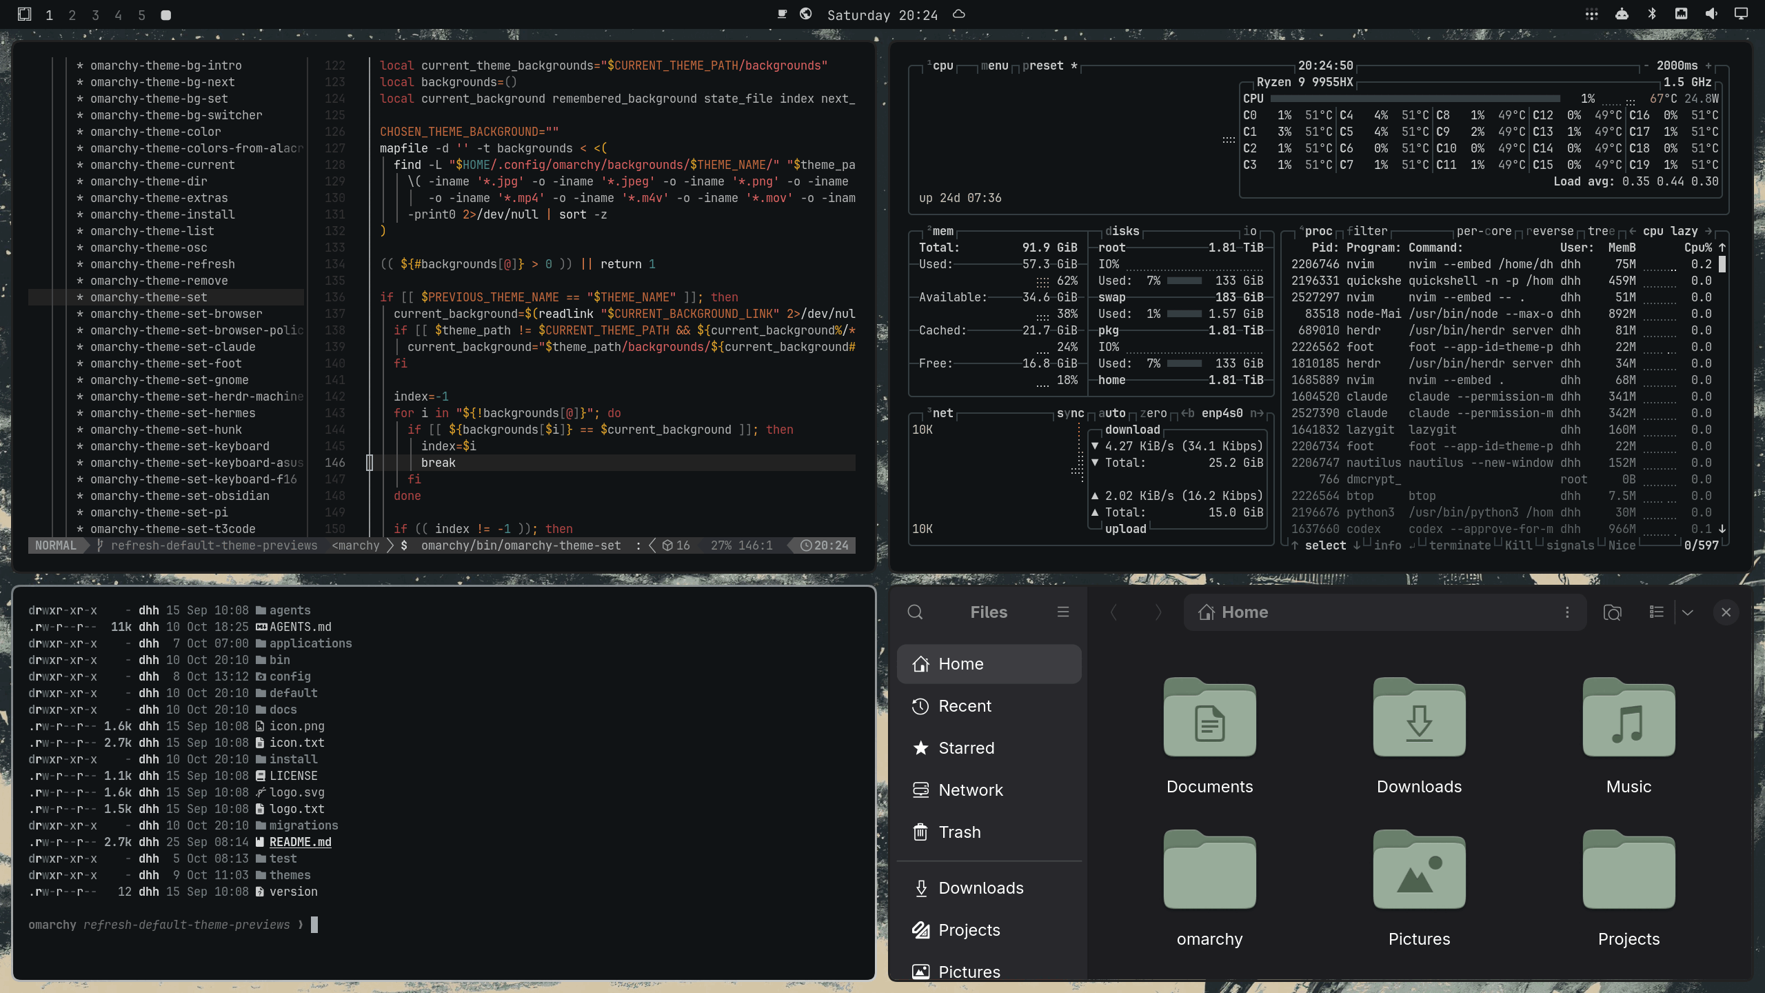Click the coffee cup icon in top bar
The height and width of the screenshot is (993, 1765).
782,14
